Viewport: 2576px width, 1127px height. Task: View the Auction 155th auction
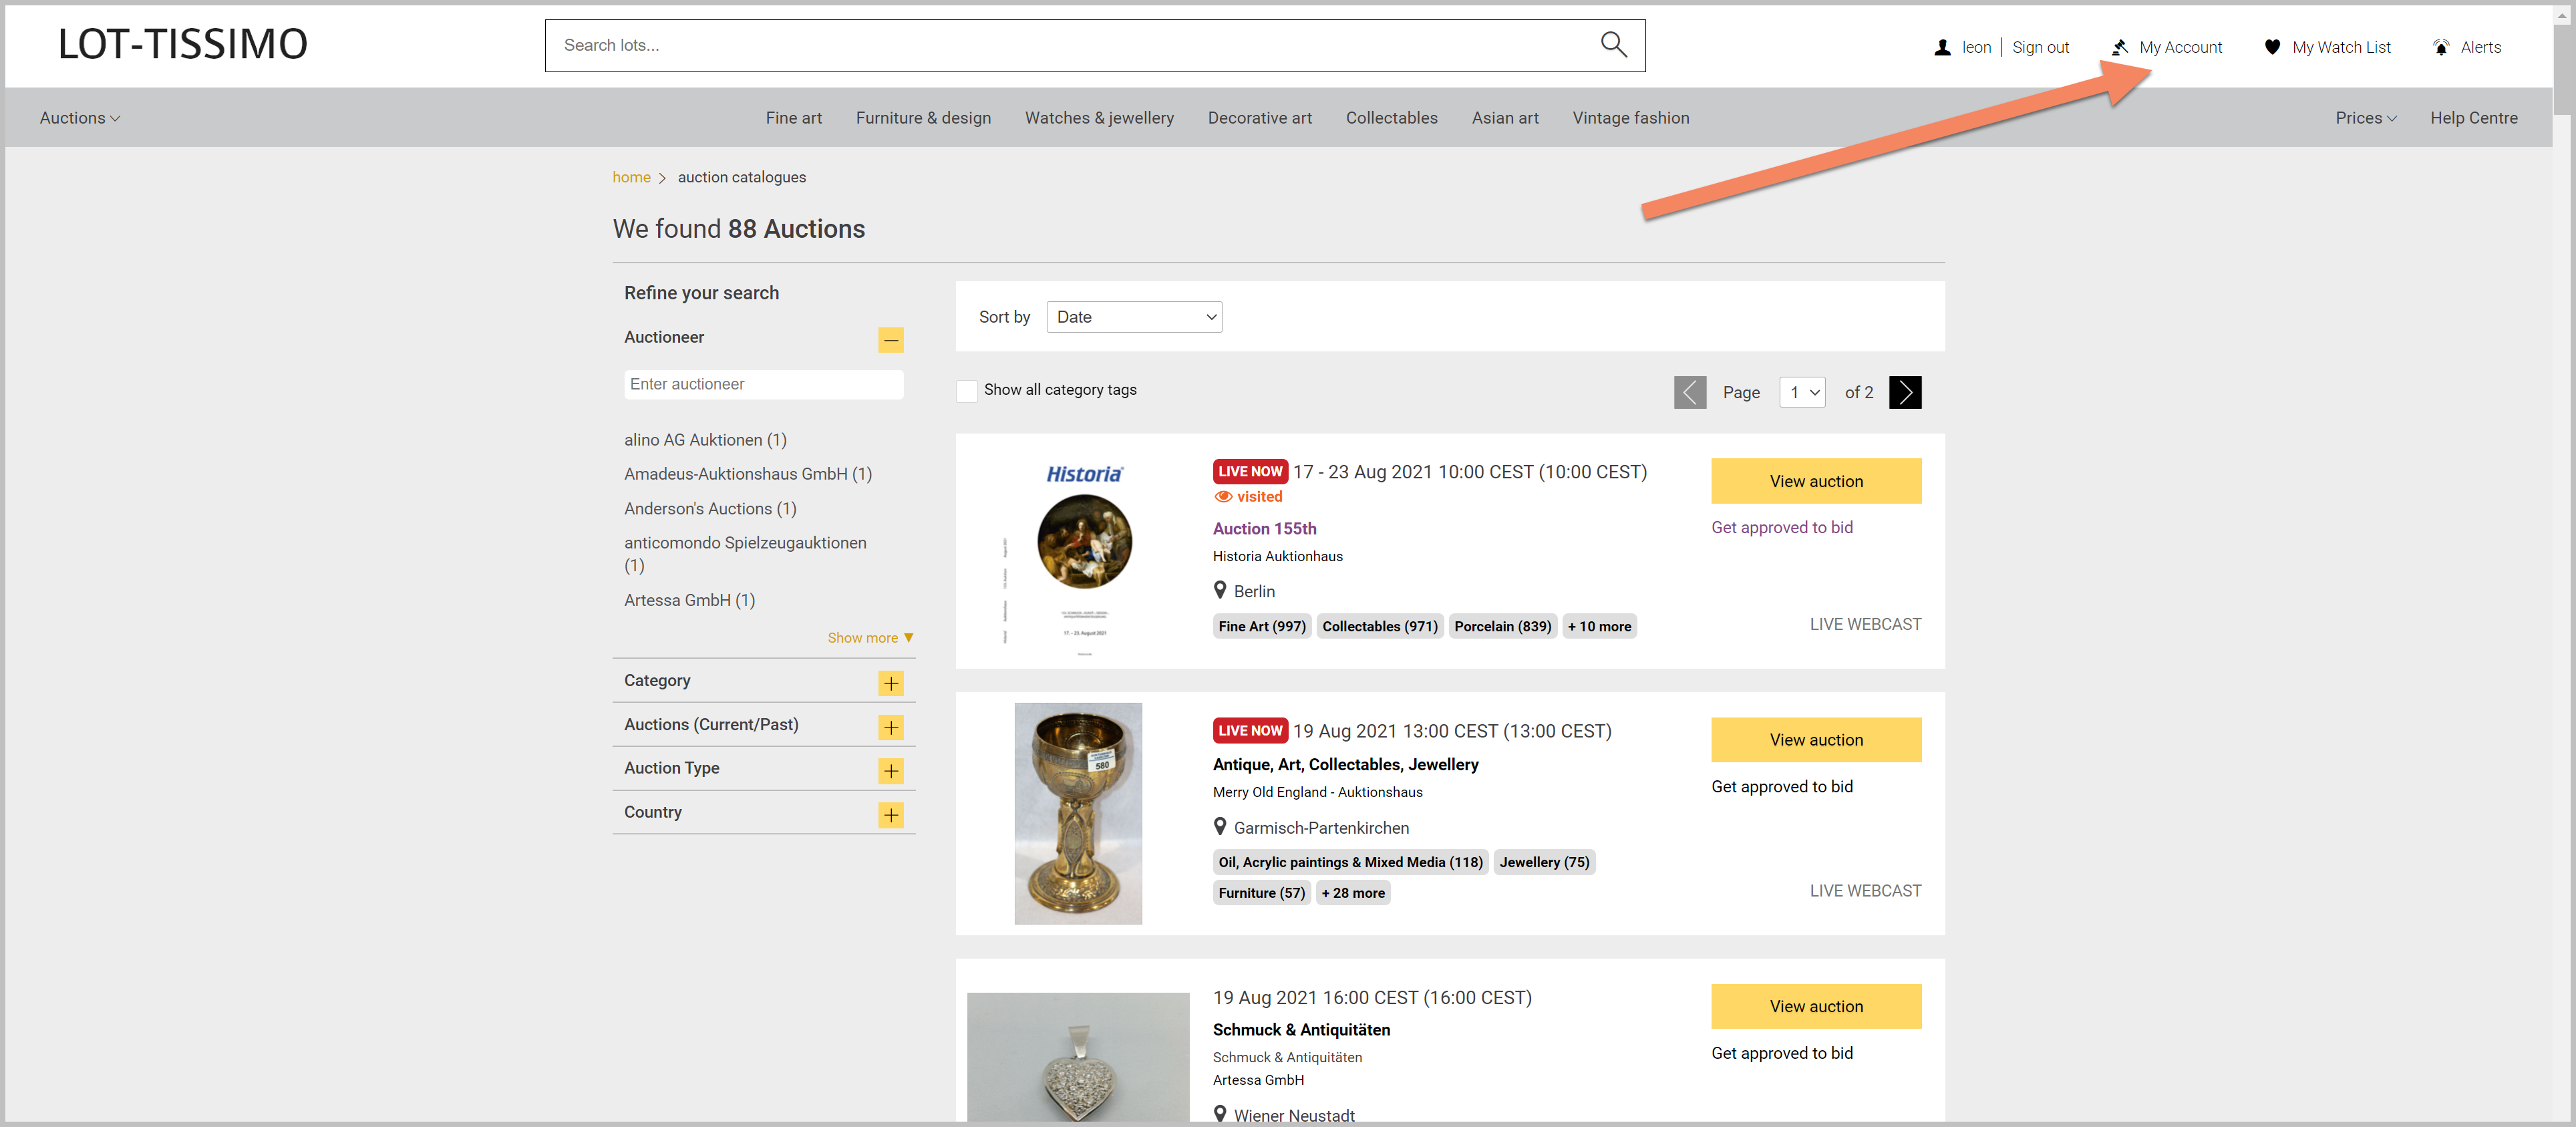pos(1816,481)
